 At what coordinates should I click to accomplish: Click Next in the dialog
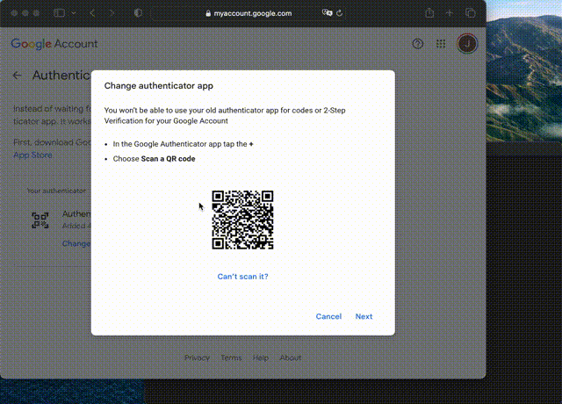(364, 316)
